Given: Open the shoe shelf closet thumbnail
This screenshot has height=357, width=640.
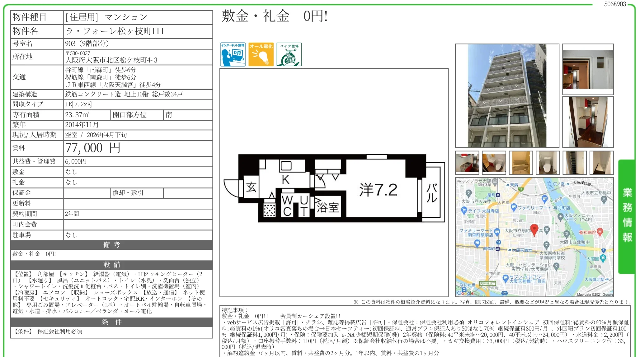Looking at the screenshot, I should tap(574, 163).
